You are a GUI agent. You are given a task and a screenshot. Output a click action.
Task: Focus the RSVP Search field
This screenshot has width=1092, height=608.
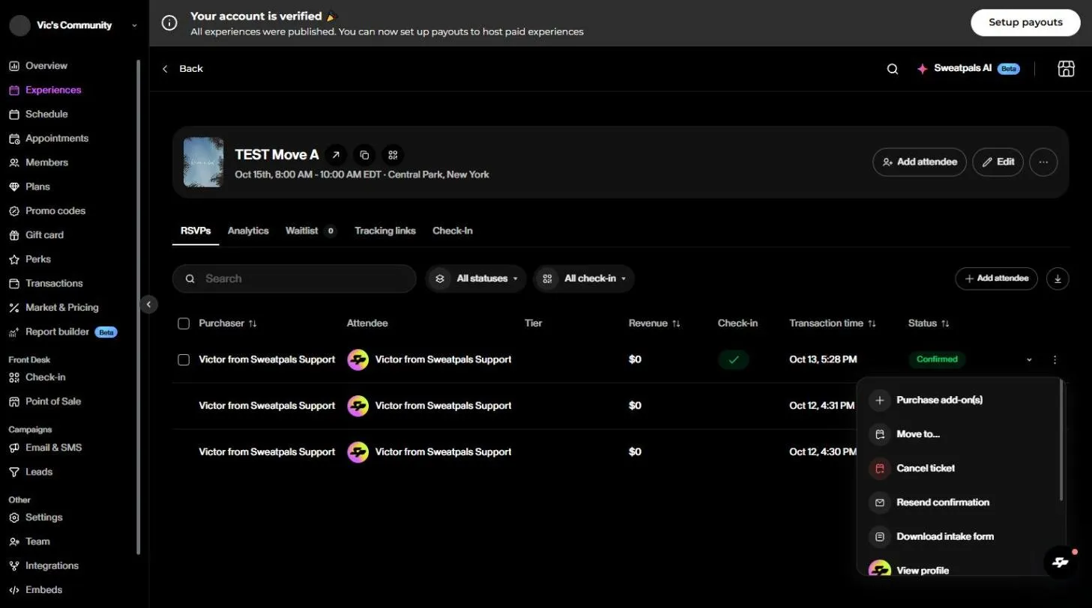click(x=295, y=279)
